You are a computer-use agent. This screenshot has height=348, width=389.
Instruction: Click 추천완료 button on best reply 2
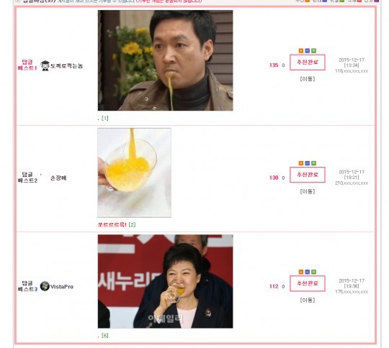[308, 175]
